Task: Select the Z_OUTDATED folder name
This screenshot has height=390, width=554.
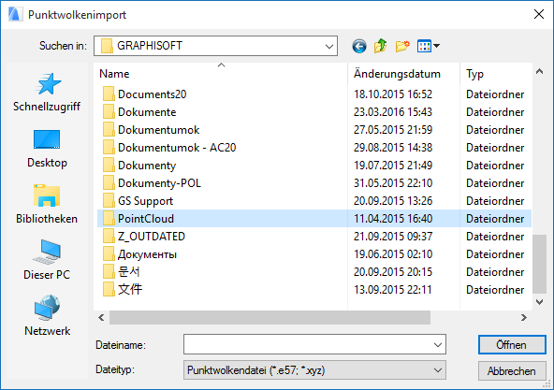Action: pos(152,236)
